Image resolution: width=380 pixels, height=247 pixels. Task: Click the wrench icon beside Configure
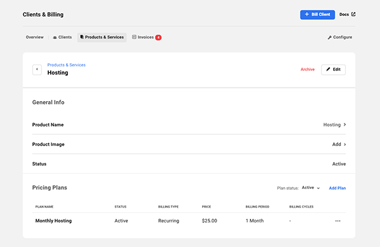[329, 37]
